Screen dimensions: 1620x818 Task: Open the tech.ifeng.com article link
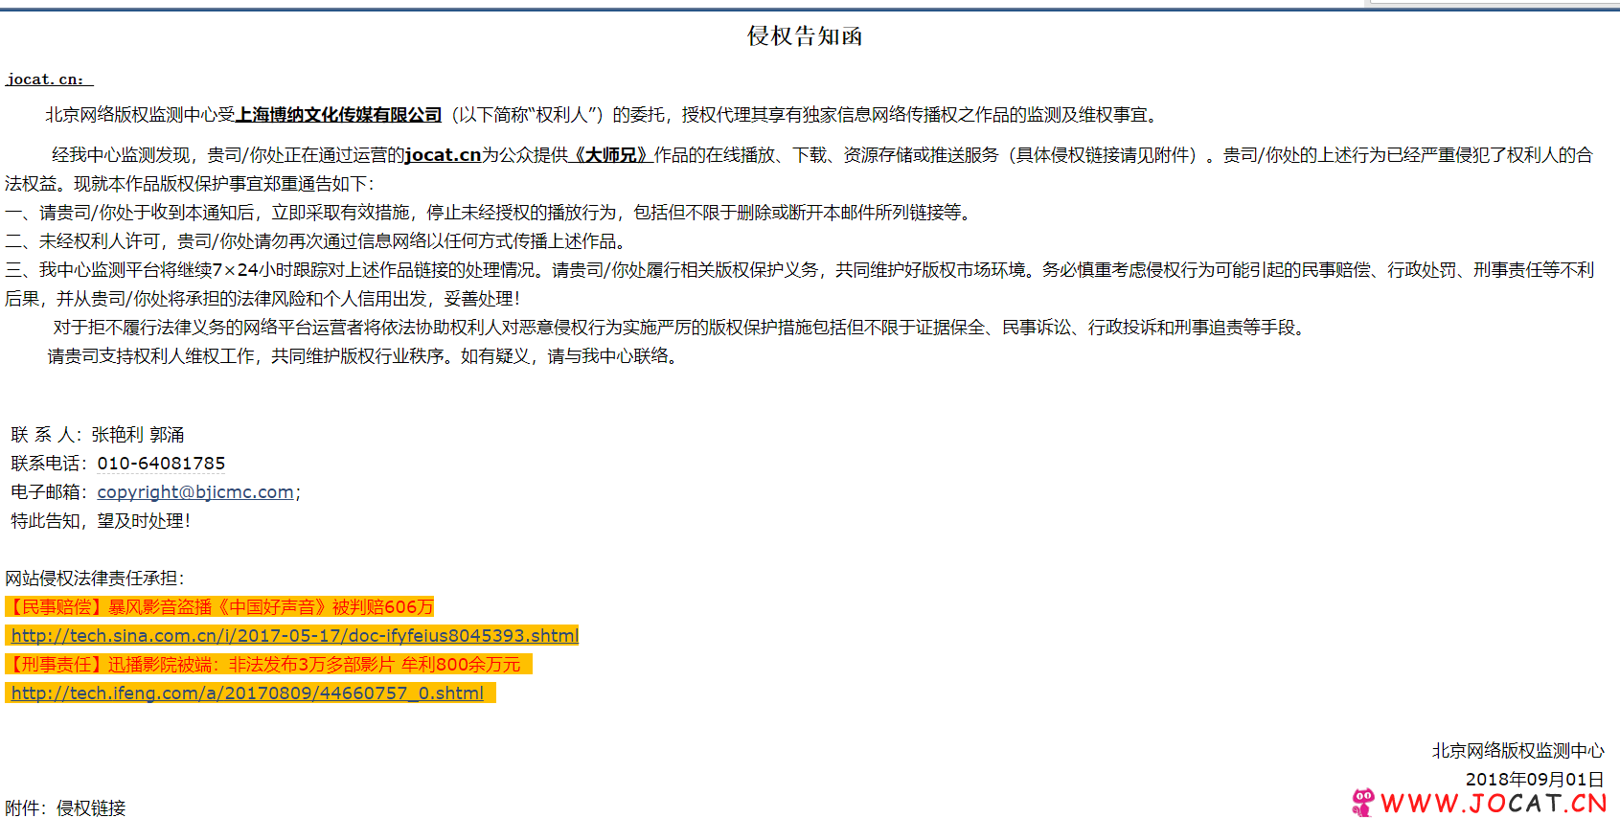click(247, 693)
